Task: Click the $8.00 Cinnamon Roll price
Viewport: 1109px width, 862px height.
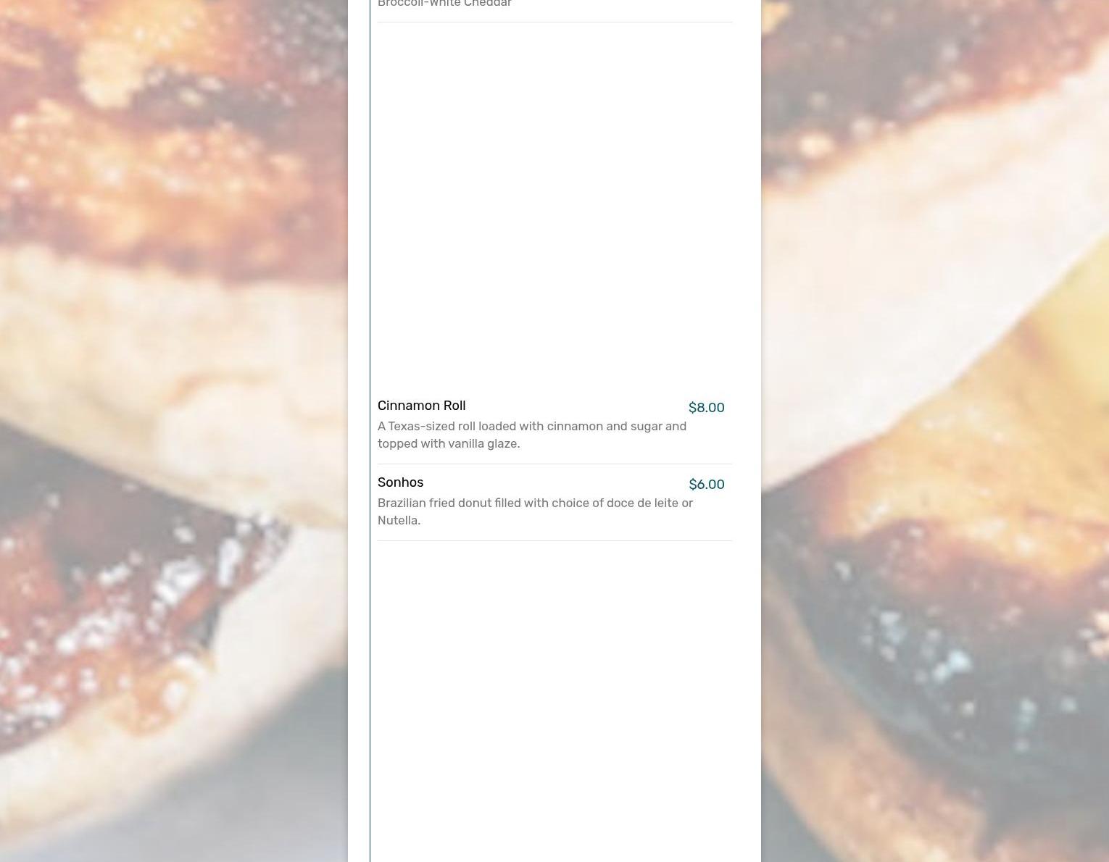Action: tap(706, 408)
